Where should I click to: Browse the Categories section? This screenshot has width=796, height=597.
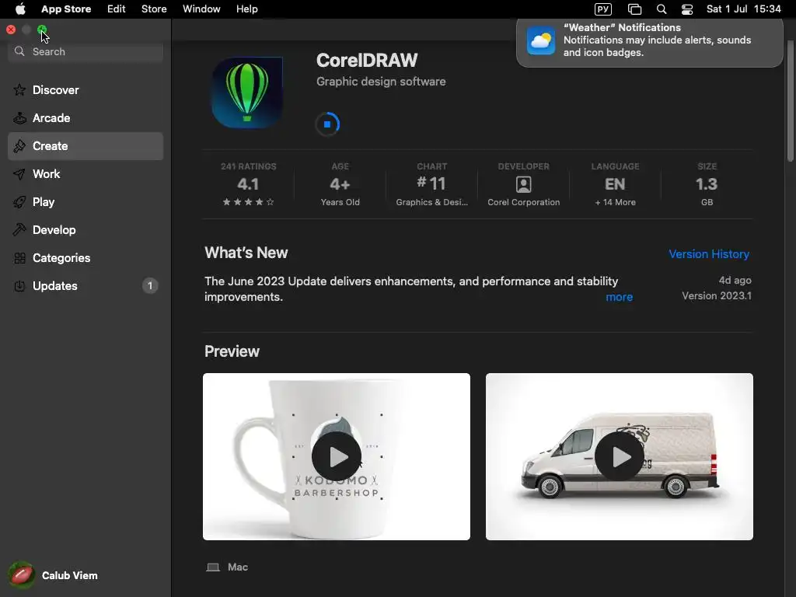pos(86,258)
